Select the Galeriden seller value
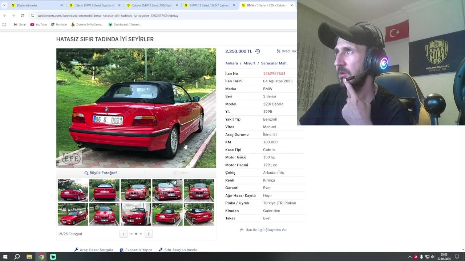Screen dimensions: 465x261 coord(271,211)
